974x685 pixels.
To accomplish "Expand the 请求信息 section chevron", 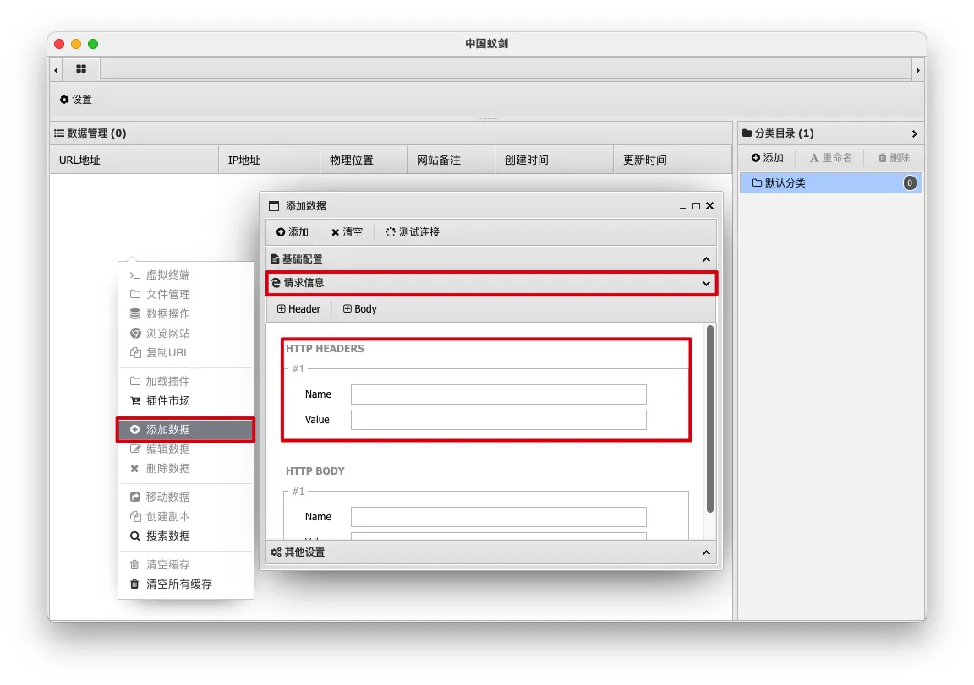I will pos(706,284).
